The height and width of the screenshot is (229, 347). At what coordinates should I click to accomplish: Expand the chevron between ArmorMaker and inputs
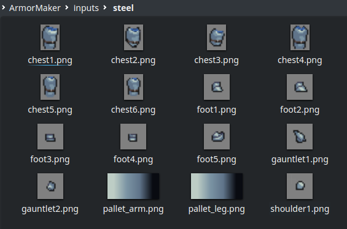coord(66,8)
